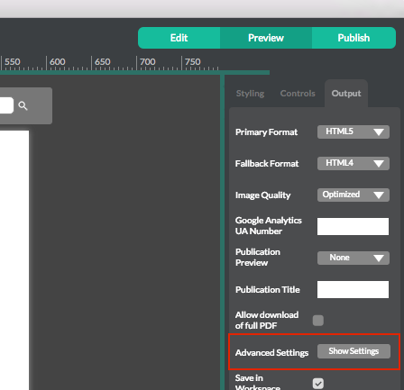Click the Publish button
Image resolution: width=404 pixels, height=390 pixels.
point(353,38)
